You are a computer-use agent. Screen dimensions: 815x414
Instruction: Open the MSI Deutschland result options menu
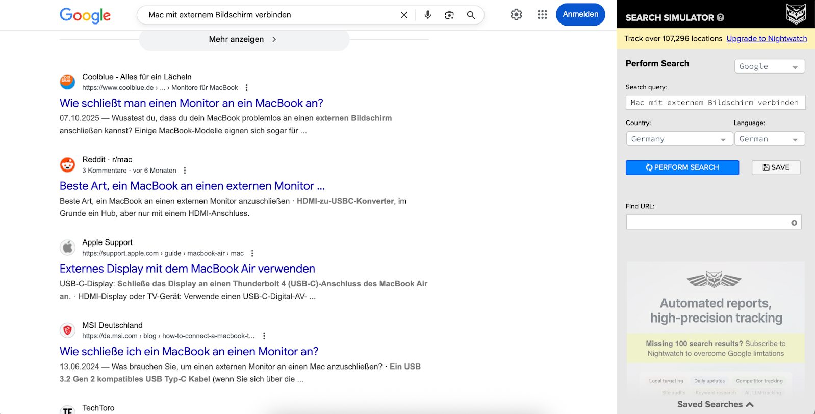click(x=264, y=336)
